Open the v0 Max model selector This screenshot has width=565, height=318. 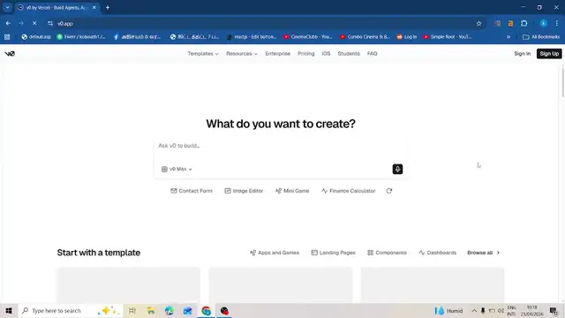point(177,169)
